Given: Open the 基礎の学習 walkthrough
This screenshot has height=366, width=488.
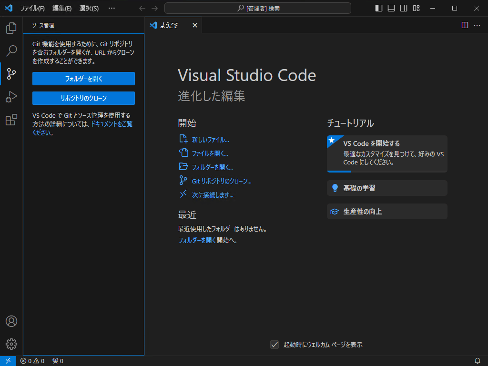Looking at the screenshot, I should pos(387,188).
